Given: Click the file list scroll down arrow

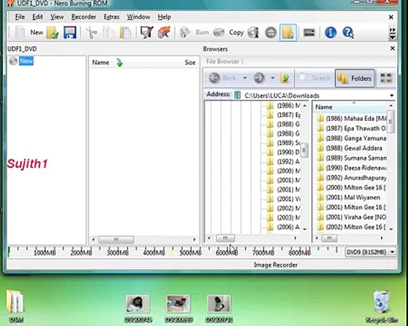Looking at the screenshot, I should 391,229.
